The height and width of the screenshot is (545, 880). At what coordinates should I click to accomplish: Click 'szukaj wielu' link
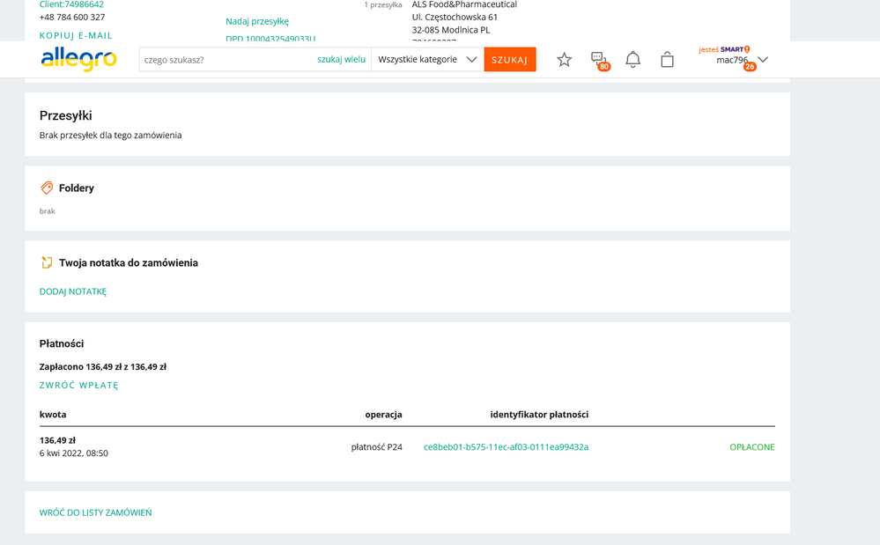(341, 59)
